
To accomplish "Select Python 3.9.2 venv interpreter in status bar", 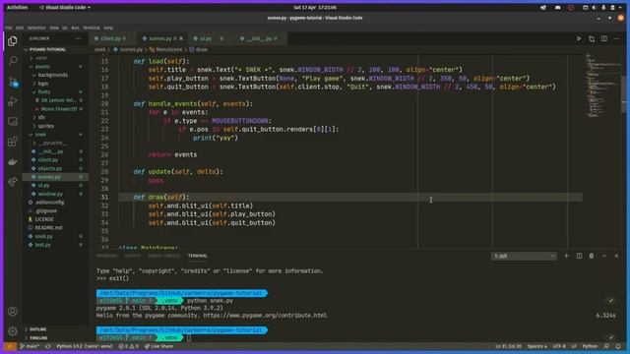I will point(85,346).
